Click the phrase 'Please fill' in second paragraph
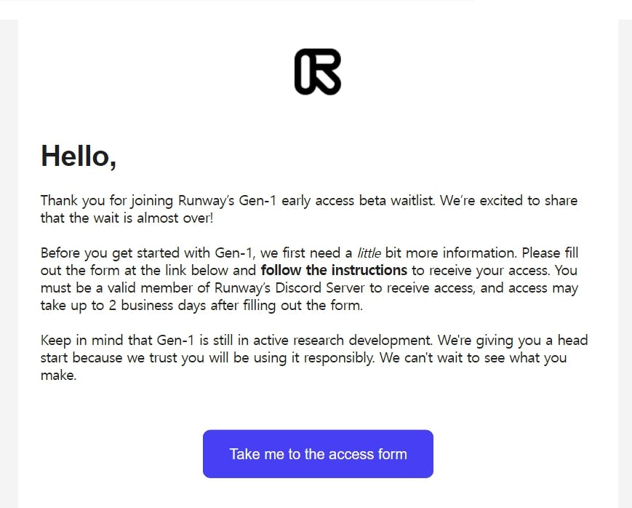The width and height of the screenshot is (632, 508). point(550,253)
